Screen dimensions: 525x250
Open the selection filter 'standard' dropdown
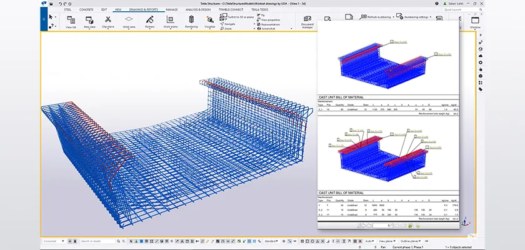tap(271, 241)
